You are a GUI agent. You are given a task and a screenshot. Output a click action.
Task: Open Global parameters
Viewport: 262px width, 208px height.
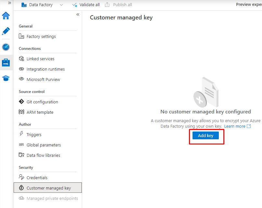(44, 145)
